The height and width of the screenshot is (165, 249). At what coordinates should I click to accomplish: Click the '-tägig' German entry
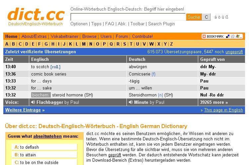coord(134,81)
